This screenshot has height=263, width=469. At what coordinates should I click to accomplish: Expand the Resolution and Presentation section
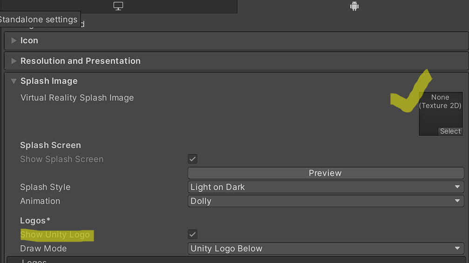pos(14,61)
